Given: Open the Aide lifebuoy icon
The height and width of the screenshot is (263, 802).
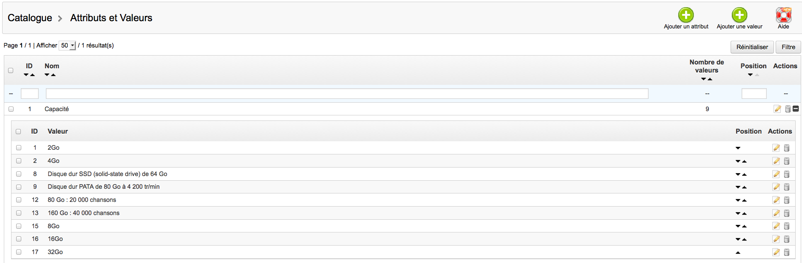Looking at the screenshot, I should pyautogui.click(x=783, y=15).
